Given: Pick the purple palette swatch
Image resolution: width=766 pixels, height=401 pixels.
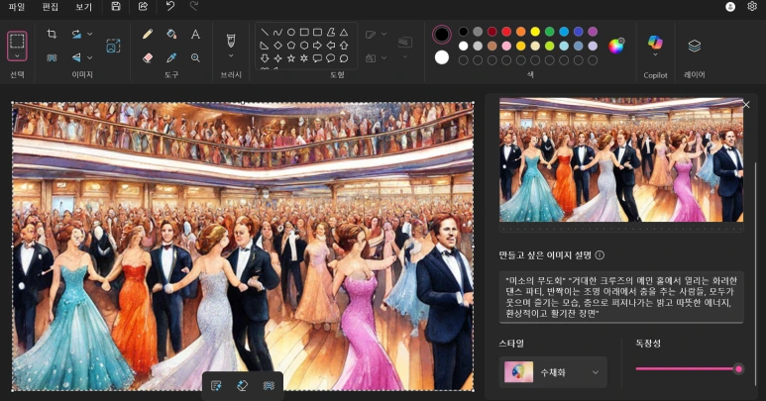Looking at the screenshot, I should (x=593, y=32).
